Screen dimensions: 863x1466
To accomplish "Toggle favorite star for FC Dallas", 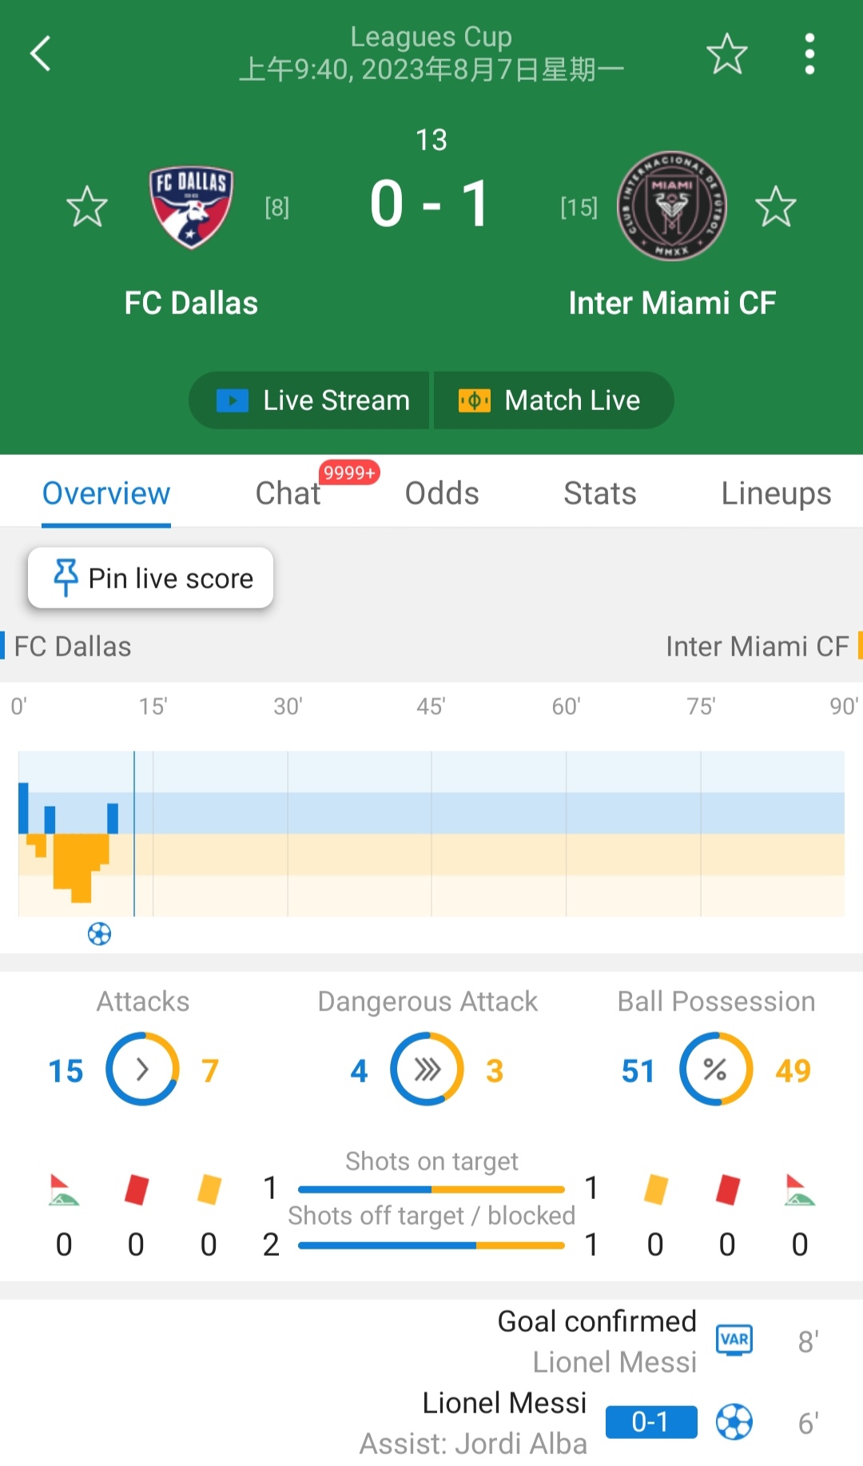I will [x=86, y=206].
